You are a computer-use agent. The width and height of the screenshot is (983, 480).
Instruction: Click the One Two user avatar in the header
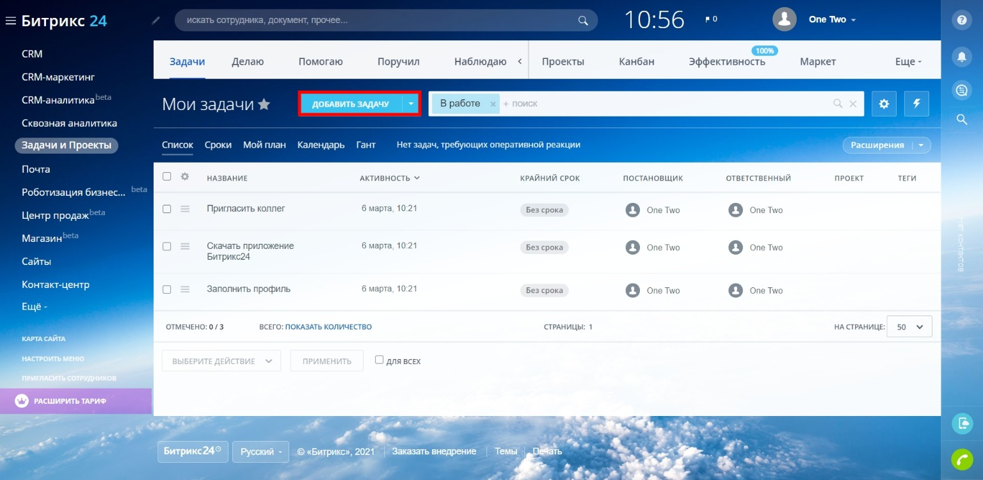785,19
